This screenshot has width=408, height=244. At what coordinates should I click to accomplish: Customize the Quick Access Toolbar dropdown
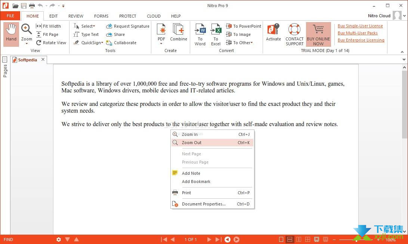point(63,6)
